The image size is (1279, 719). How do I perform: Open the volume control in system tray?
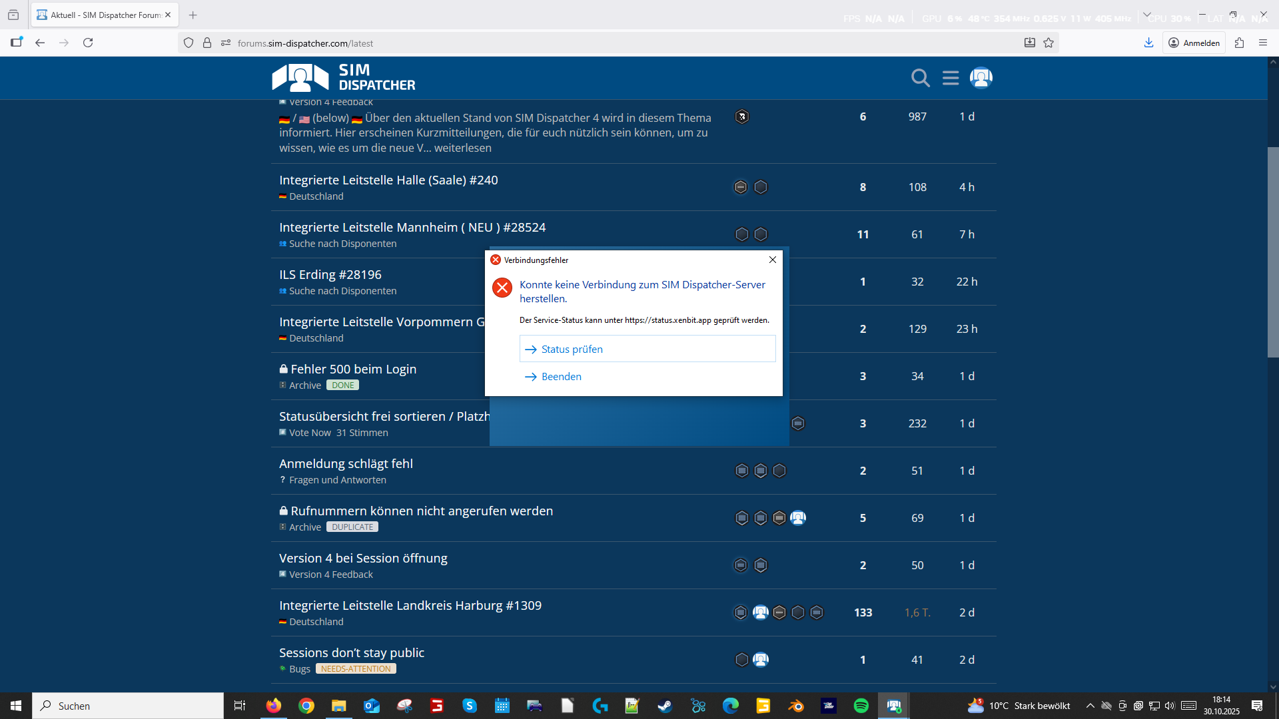(x=1170, y=706)
